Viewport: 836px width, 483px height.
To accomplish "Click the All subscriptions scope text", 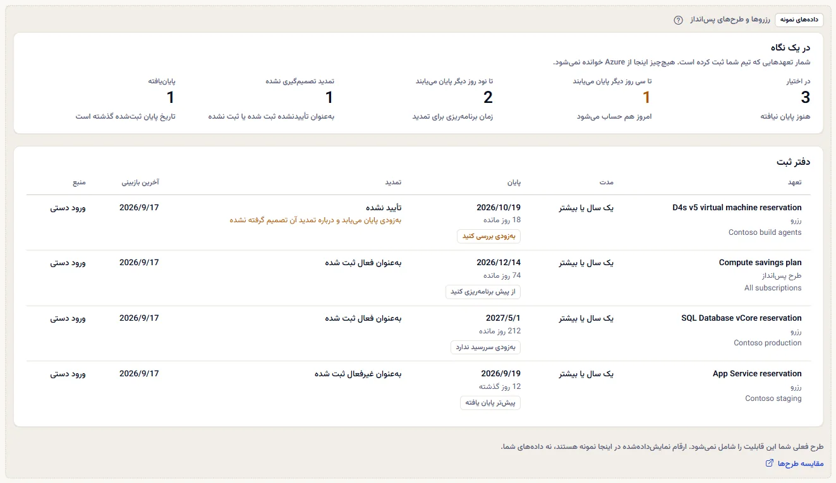I will pyautogui.click(x=773, y=288).
